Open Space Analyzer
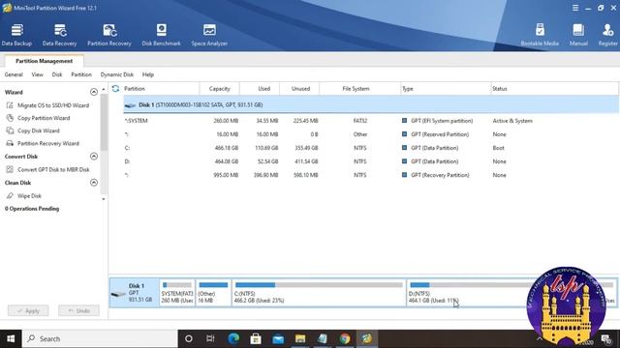The image size is (620, 348). [209, 35]
